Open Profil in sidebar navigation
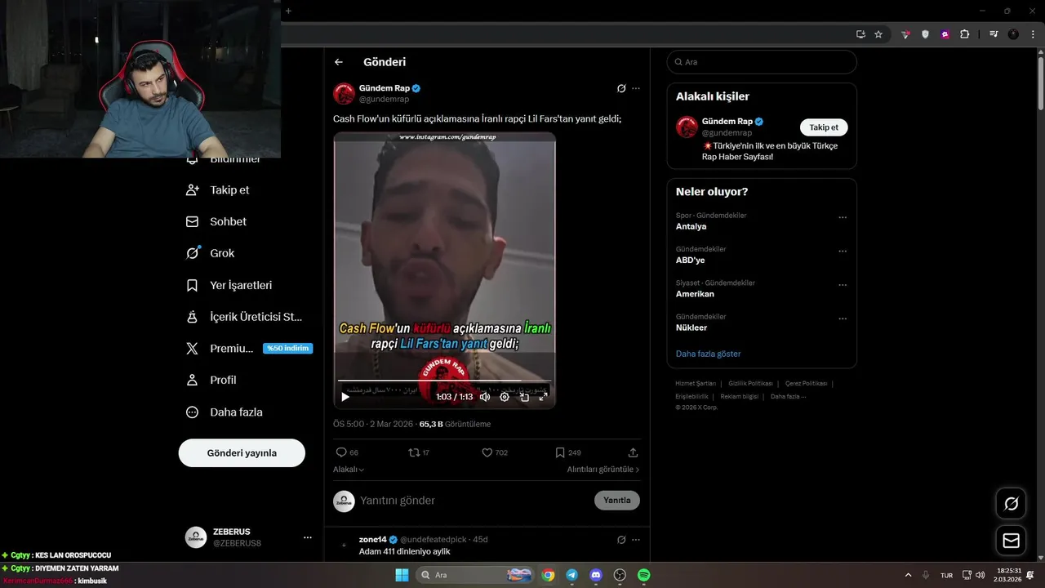 (211, 380)
